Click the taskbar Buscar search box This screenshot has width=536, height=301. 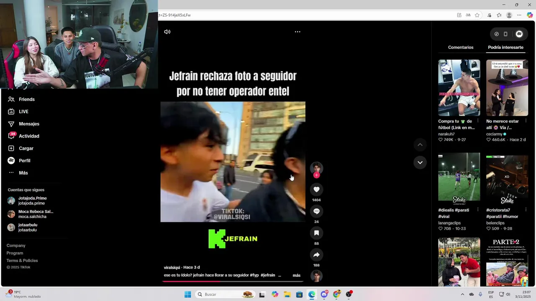(x=225, y=294)
